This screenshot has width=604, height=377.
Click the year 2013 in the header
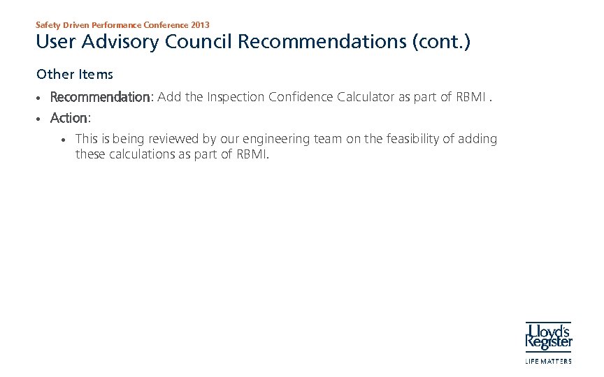click(x=200, y=24)
